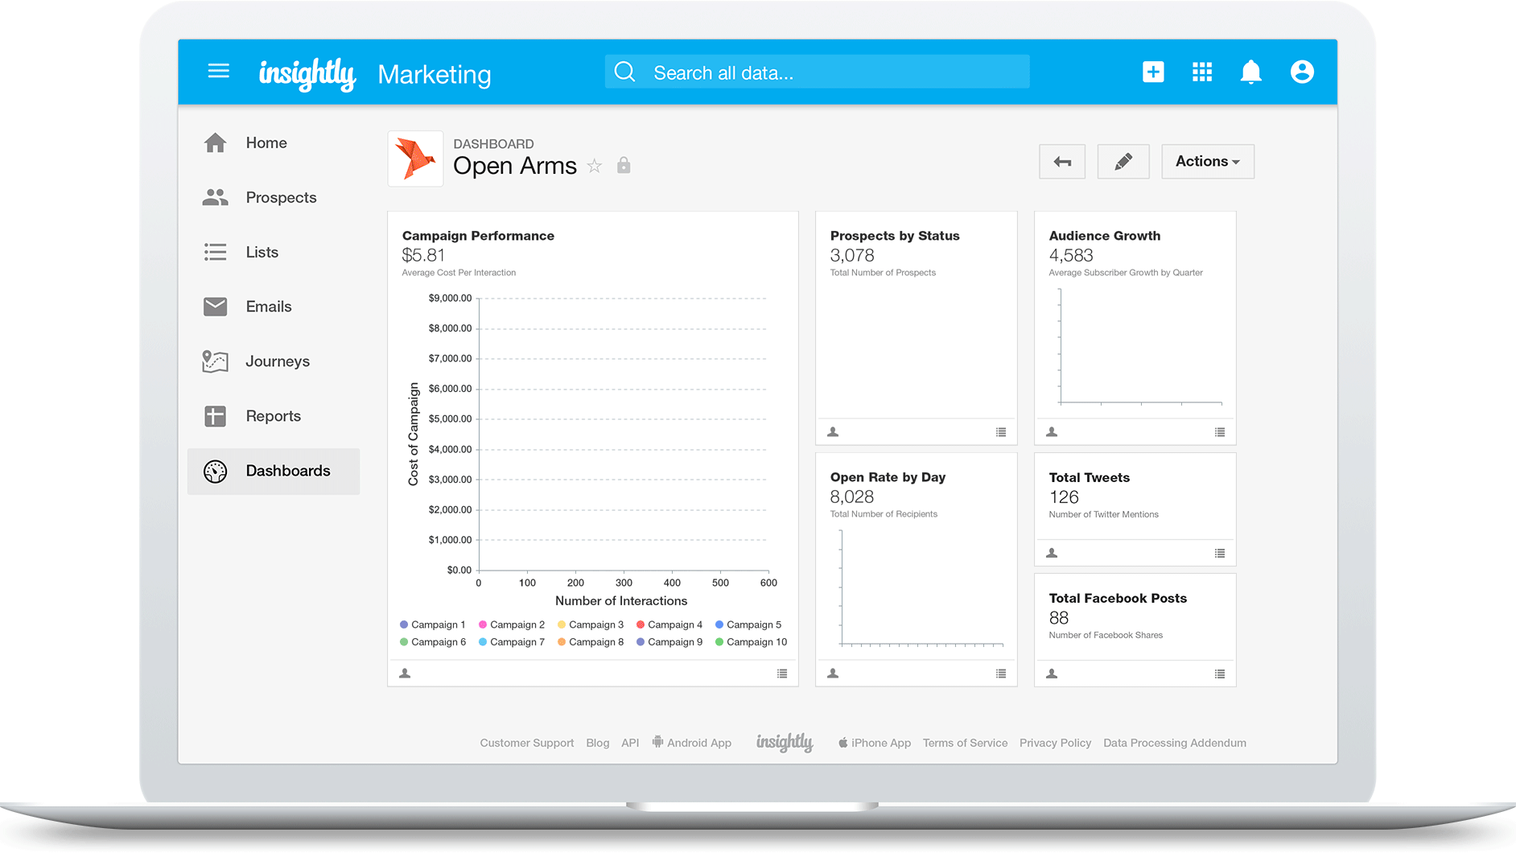Click the Privacy Policy link
Image resolution: width=1516 pixels, height=853 pixels.
pos(1055,743)
